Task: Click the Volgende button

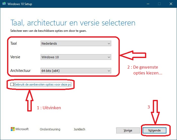Action: tap(154, 130)
